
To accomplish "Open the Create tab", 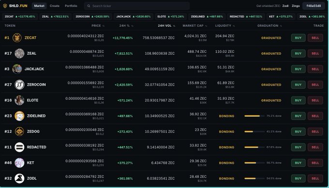I will coord(55,6).
